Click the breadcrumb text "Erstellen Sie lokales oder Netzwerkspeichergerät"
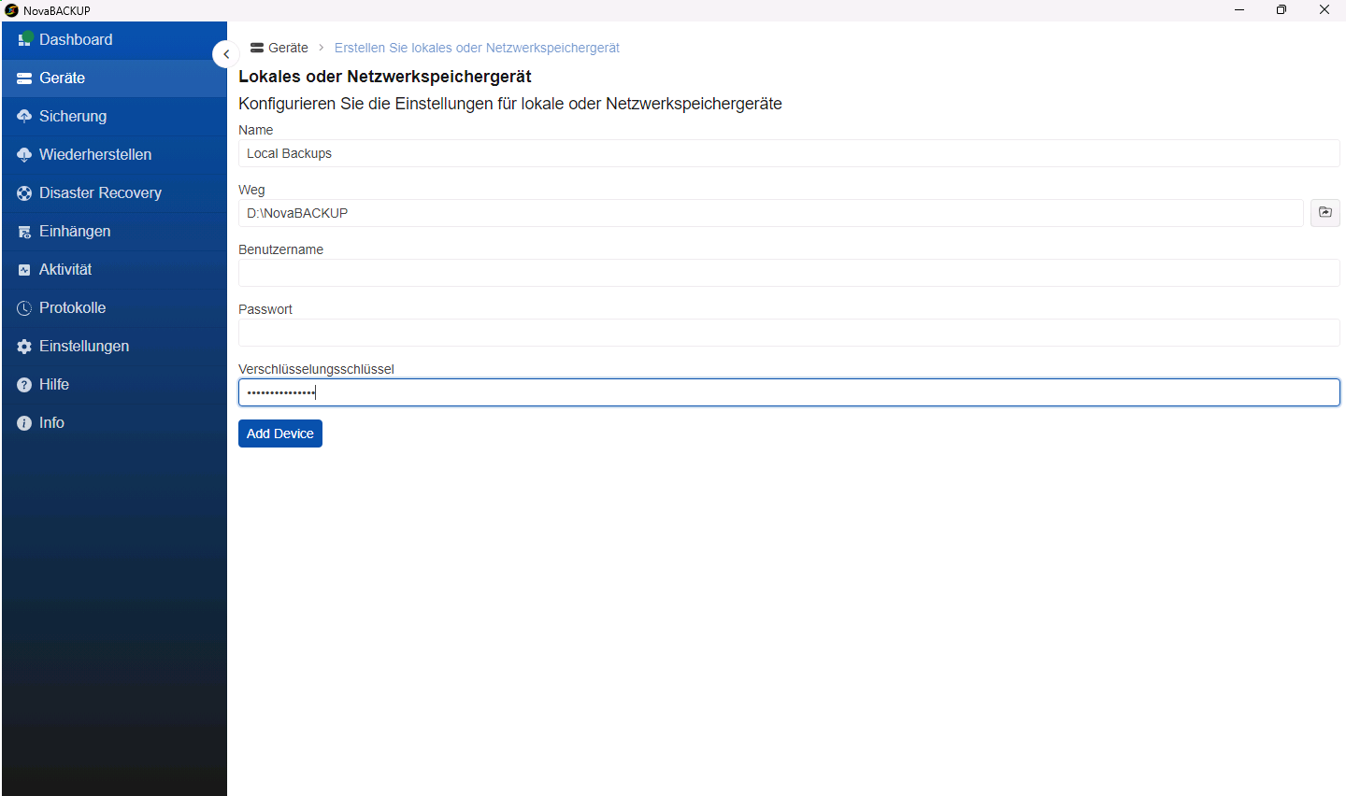Viewport: 1346px width, 796px height. (x=477, y=48)
